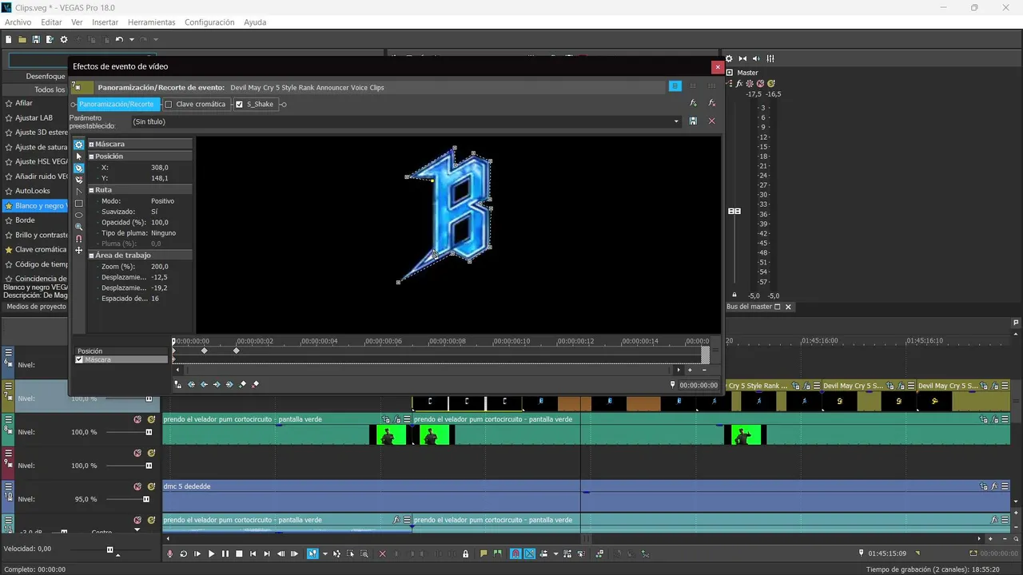This screenshot has width=1023, height=575.
Task: Toggle sync cursor lock in keyframe controller
Action: [x=177, y=384]
